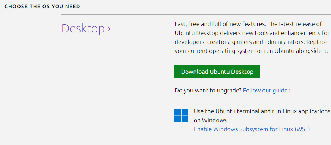Open Enable Windows Subsystem for Linux link
Screen dimensions: 331x145
(252, 129)
